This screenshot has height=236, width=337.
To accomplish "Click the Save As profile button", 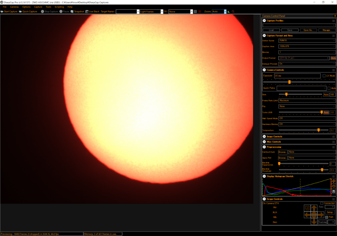I will tap(308, 30).
